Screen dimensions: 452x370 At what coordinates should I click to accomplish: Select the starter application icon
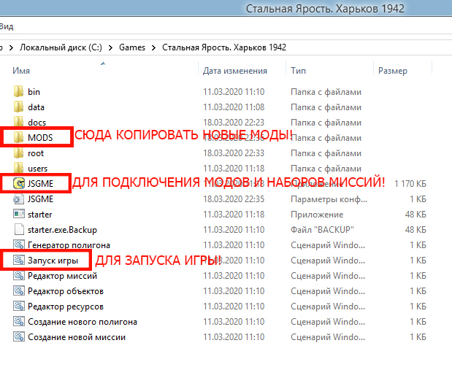19,214
